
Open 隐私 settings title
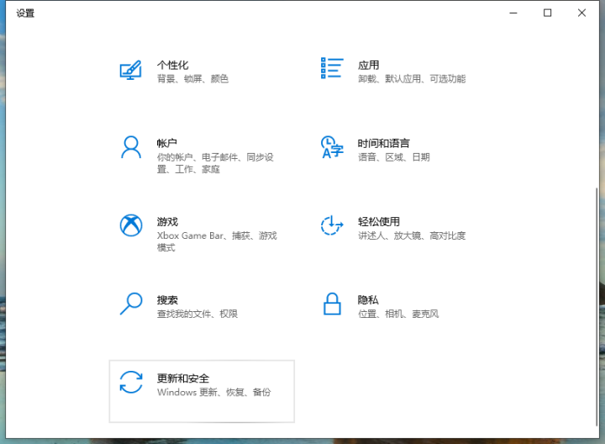368,300
